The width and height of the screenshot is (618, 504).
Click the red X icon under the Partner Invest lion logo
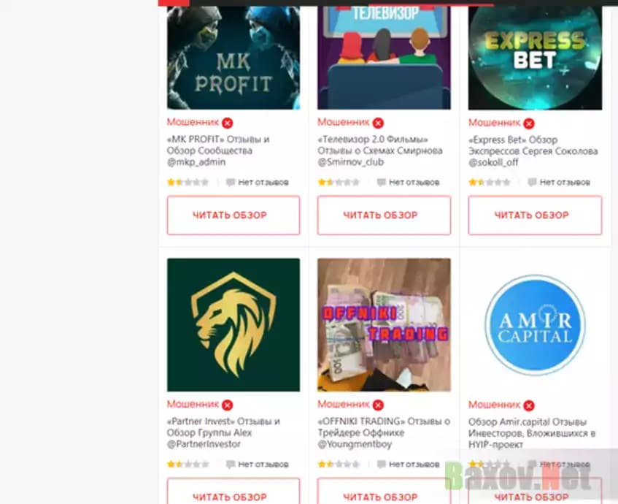[228, 405]
